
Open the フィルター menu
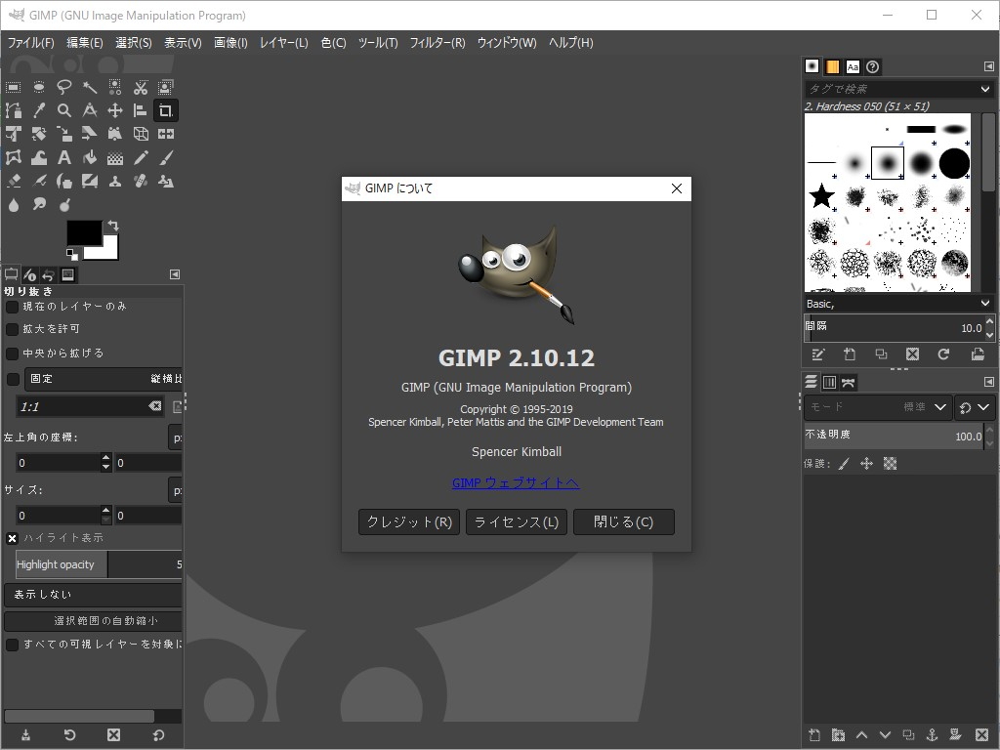click(x=437, y=43)
